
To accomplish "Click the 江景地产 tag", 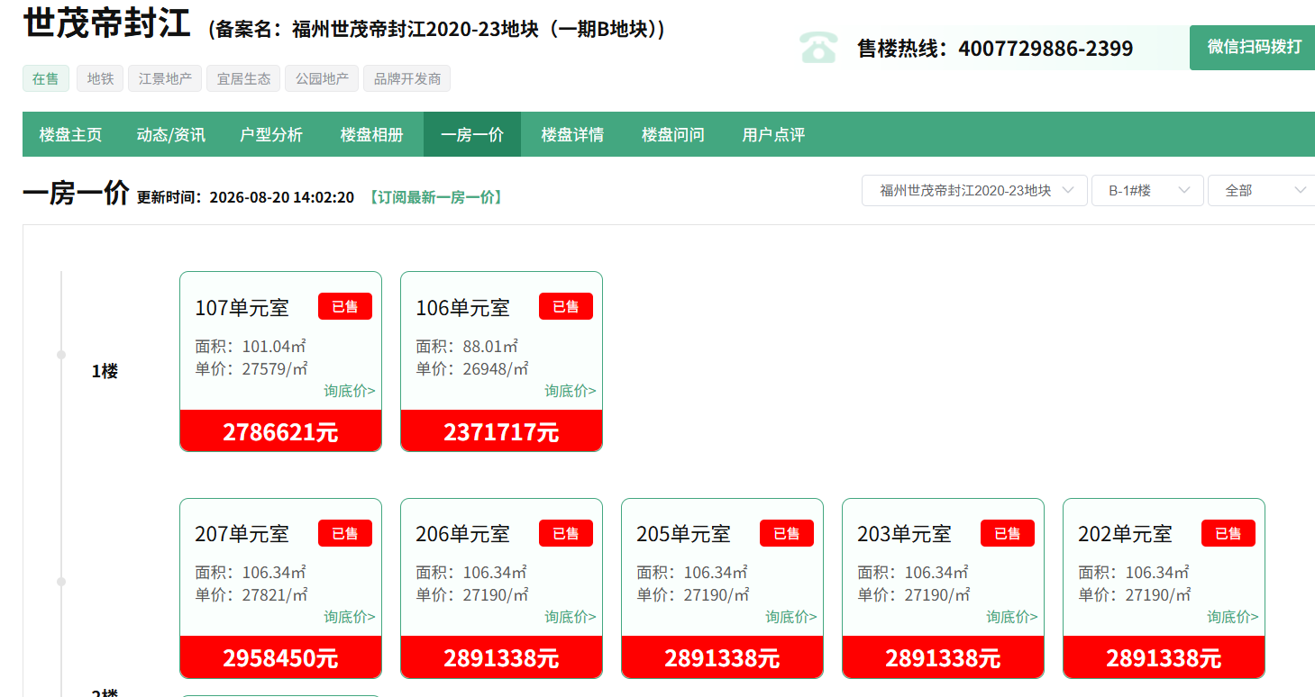I will coord(165,78).
